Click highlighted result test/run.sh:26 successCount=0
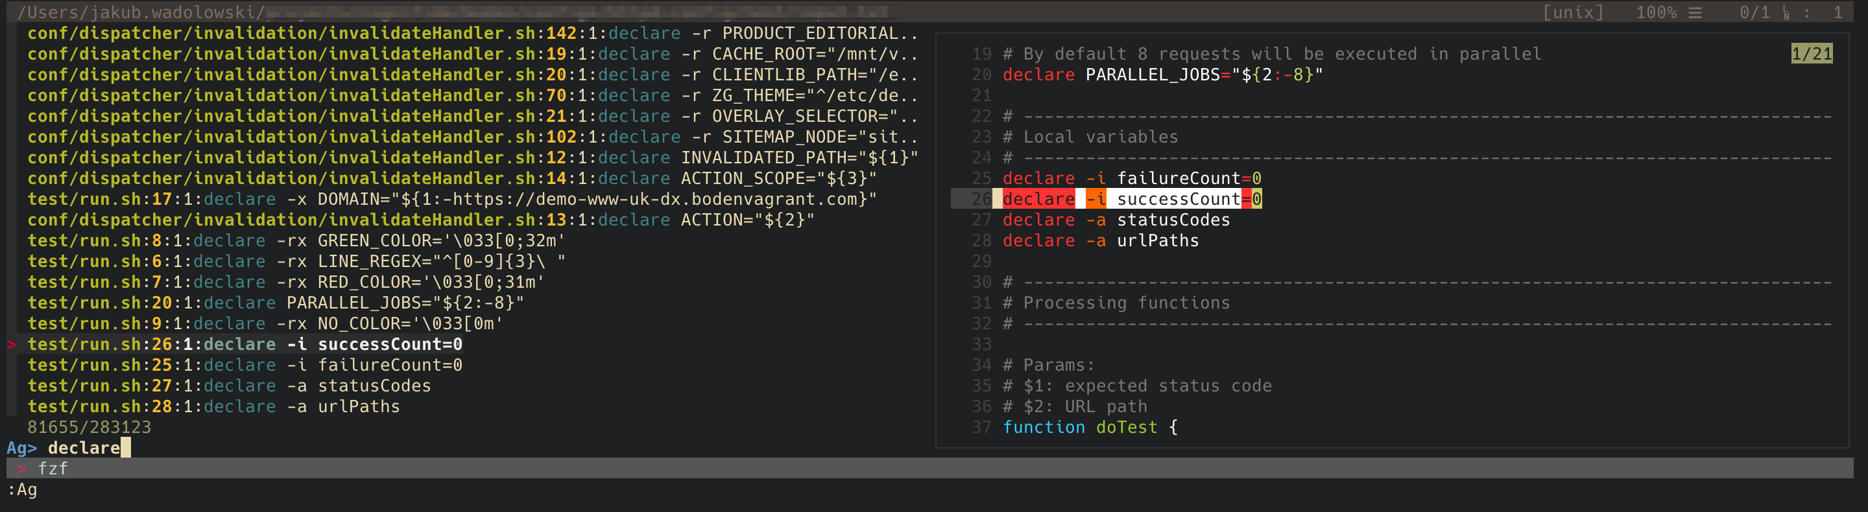Viewport: 1868px width, 512px height. click(245, 345)
